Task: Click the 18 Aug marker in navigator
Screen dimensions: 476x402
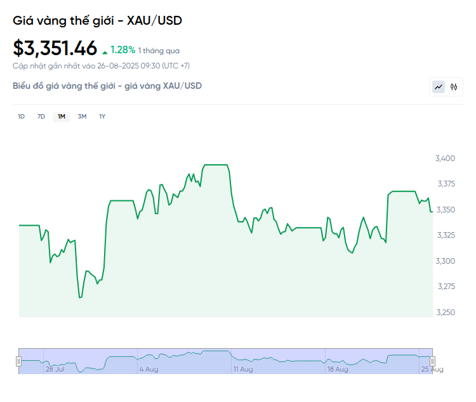Action: [x=338, y=368]
